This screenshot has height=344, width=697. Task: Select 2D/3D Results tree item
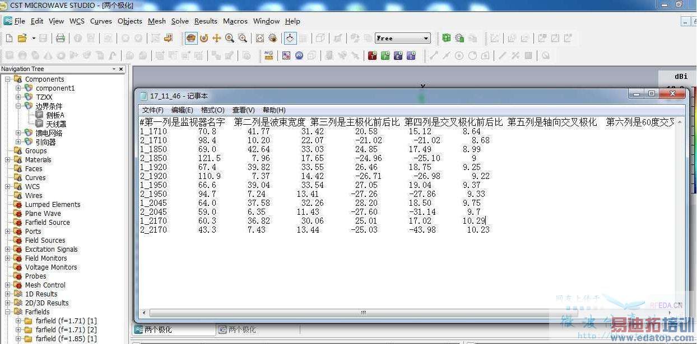tap(47, 303)
